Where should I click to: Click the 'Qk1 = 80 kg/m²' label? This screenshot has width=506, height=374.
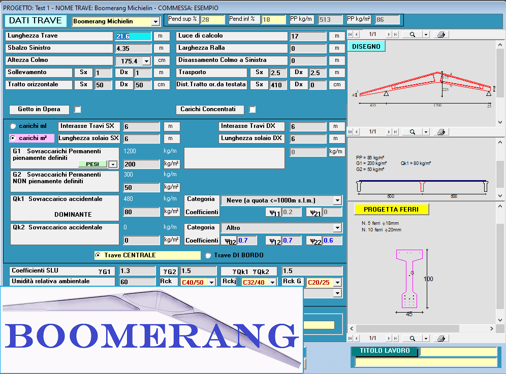416,163
